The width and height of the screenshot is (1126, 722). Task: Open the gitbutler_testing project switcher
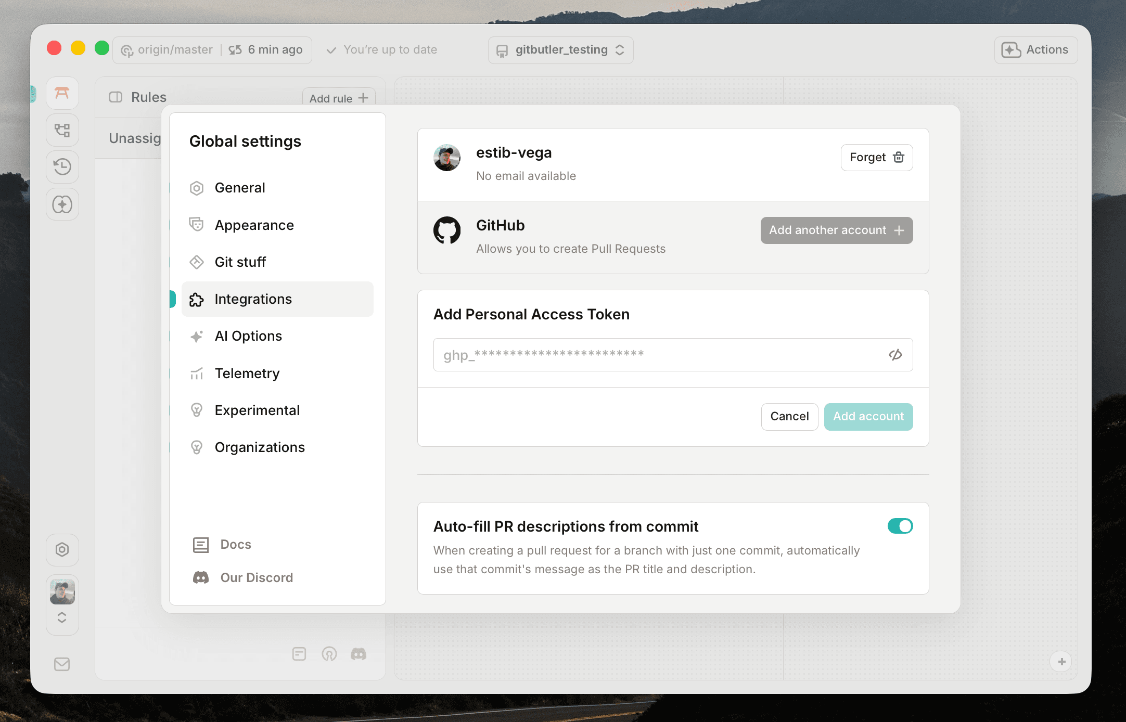(560, 50)
